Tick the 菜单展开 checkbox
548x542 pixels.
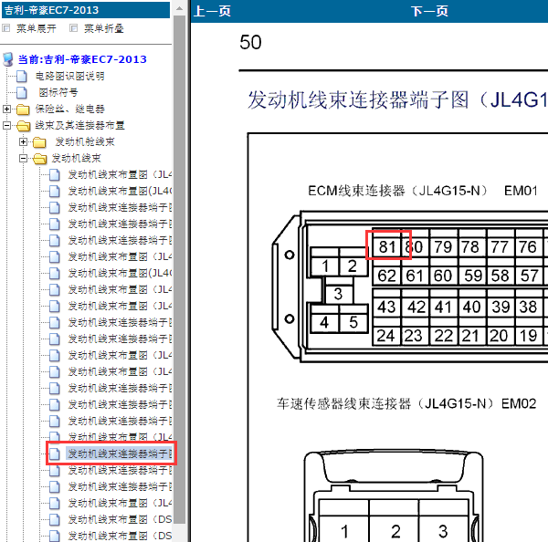coord(6,28)
